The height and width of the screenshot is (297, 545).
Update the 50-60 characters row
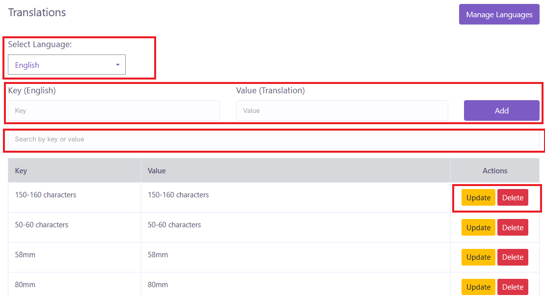click(x=478, y=228)
